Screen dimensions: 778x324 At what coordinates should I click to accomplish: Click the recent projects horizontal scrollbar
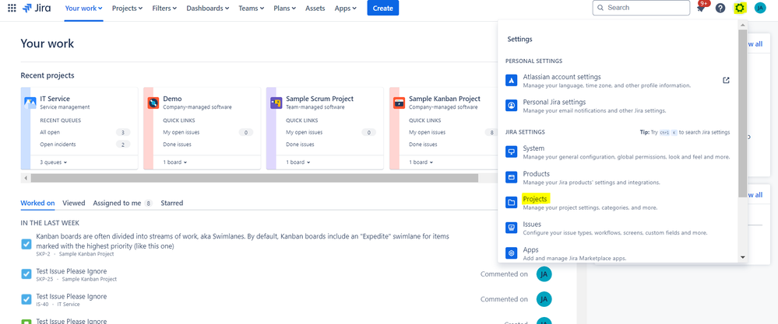(254, 178)
